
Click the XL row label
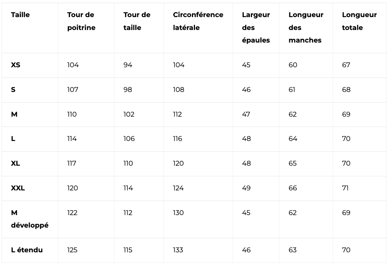coord(16,163)
